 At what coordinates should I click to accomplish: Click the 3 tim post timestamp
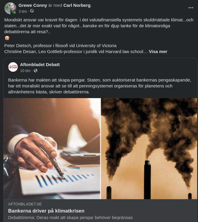point(22,11)
